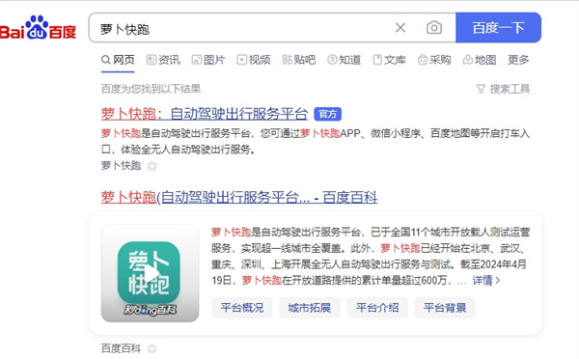
Task: Click the 官方 badge
Action: coord(327,114)
